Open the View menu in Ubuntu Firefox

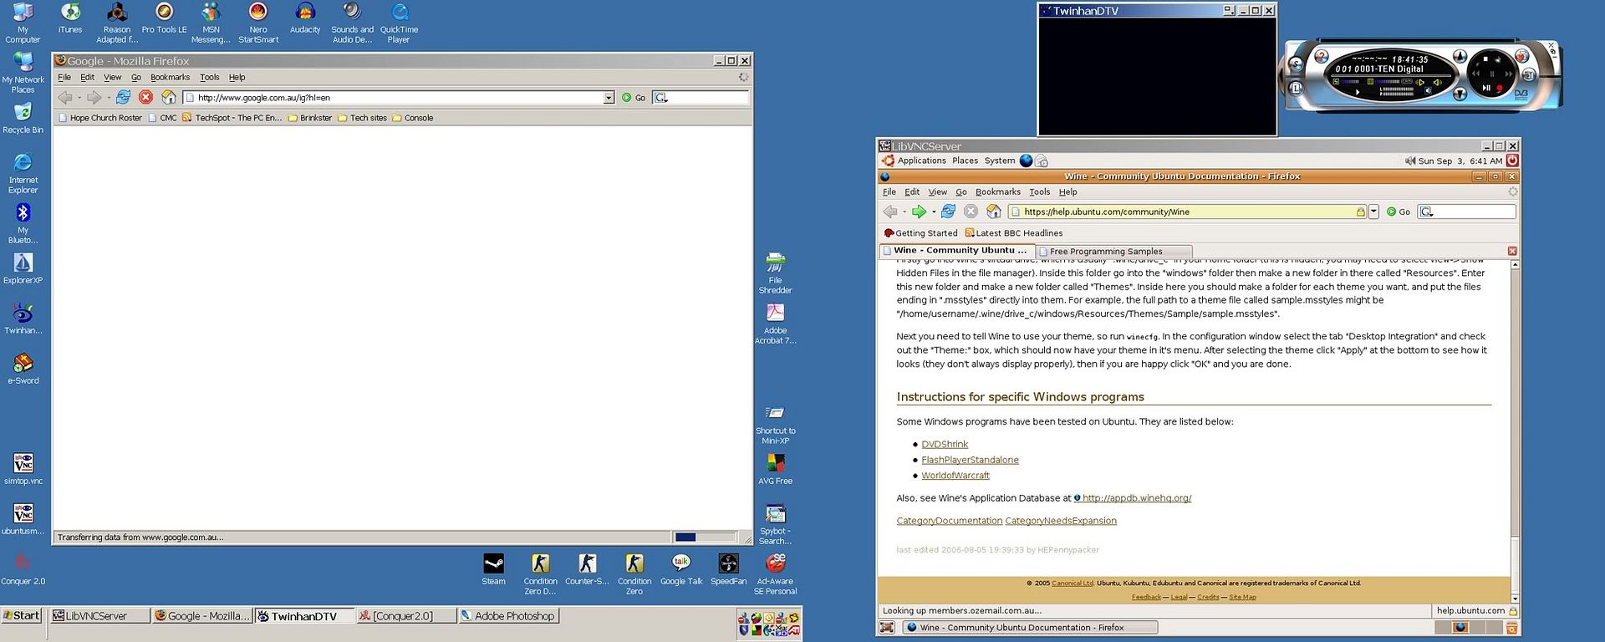[938, 191]
